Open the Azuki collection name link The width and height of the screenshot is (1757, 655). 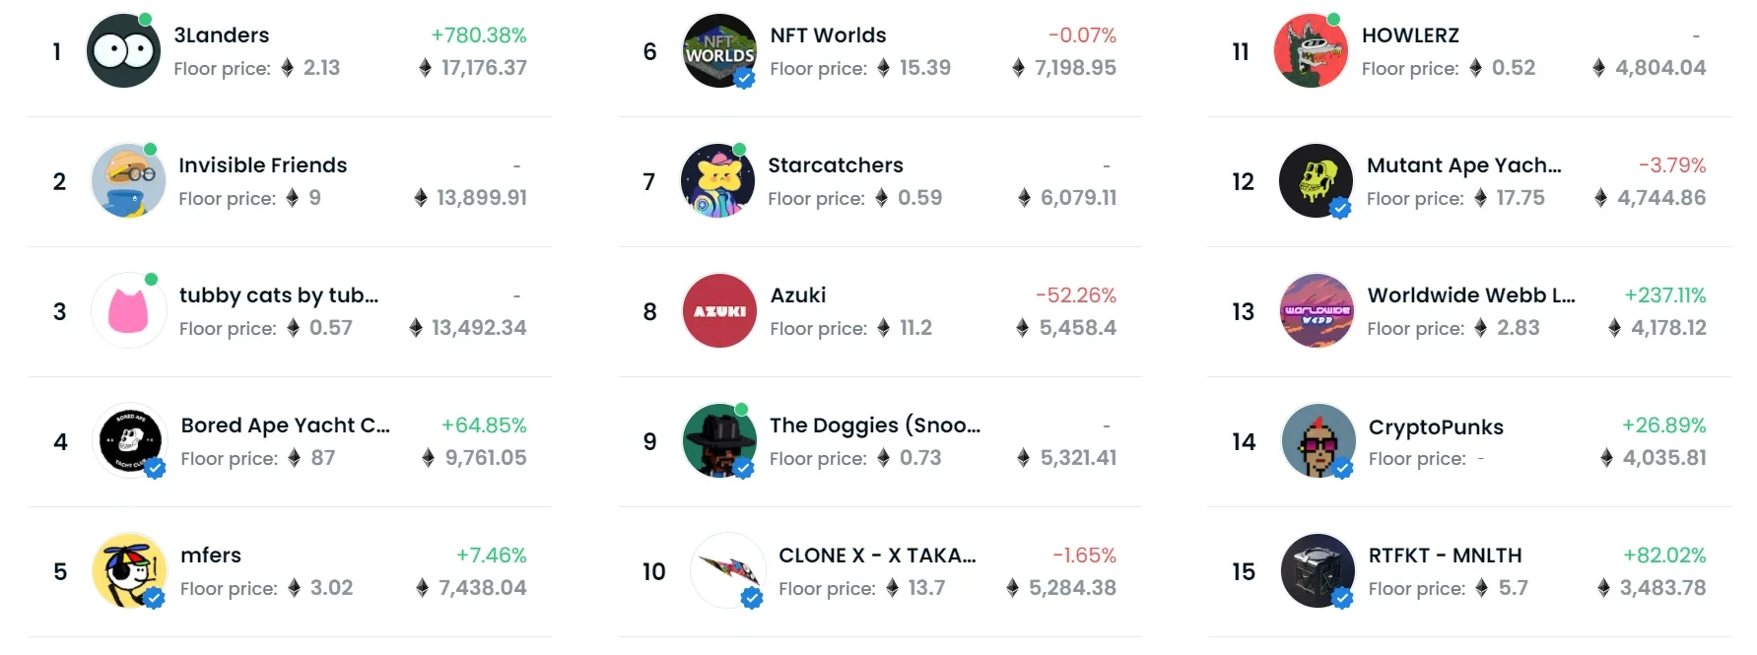point(798,295)
